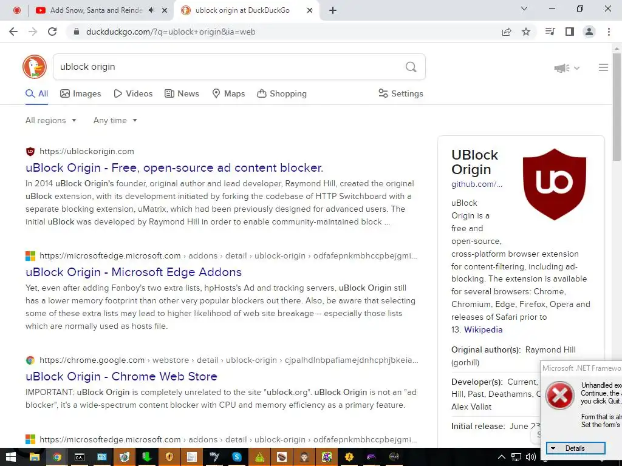
Task: Expand Details in the .NET error dialog
Action: click(576, 448)
